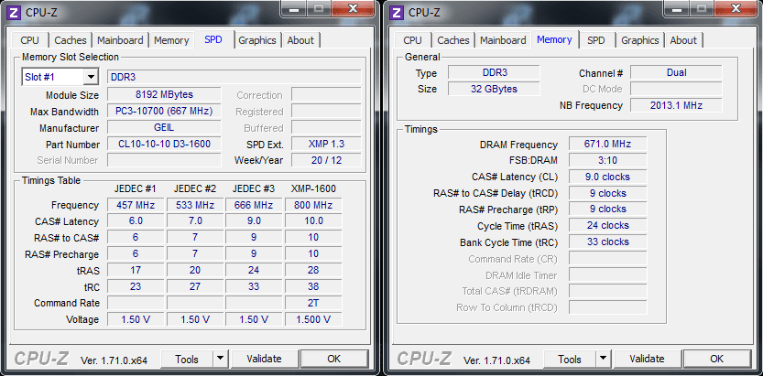Click JEDEC #1 tRC value 23

pyautogui.click(x=136, y=286)
